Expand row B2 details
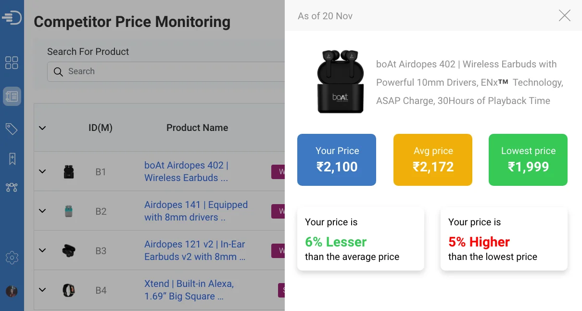This screenshot has width=582, height=311. coord(42,211)
